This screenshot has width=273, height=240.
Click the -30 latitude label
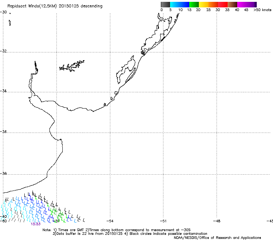point(3,12)
